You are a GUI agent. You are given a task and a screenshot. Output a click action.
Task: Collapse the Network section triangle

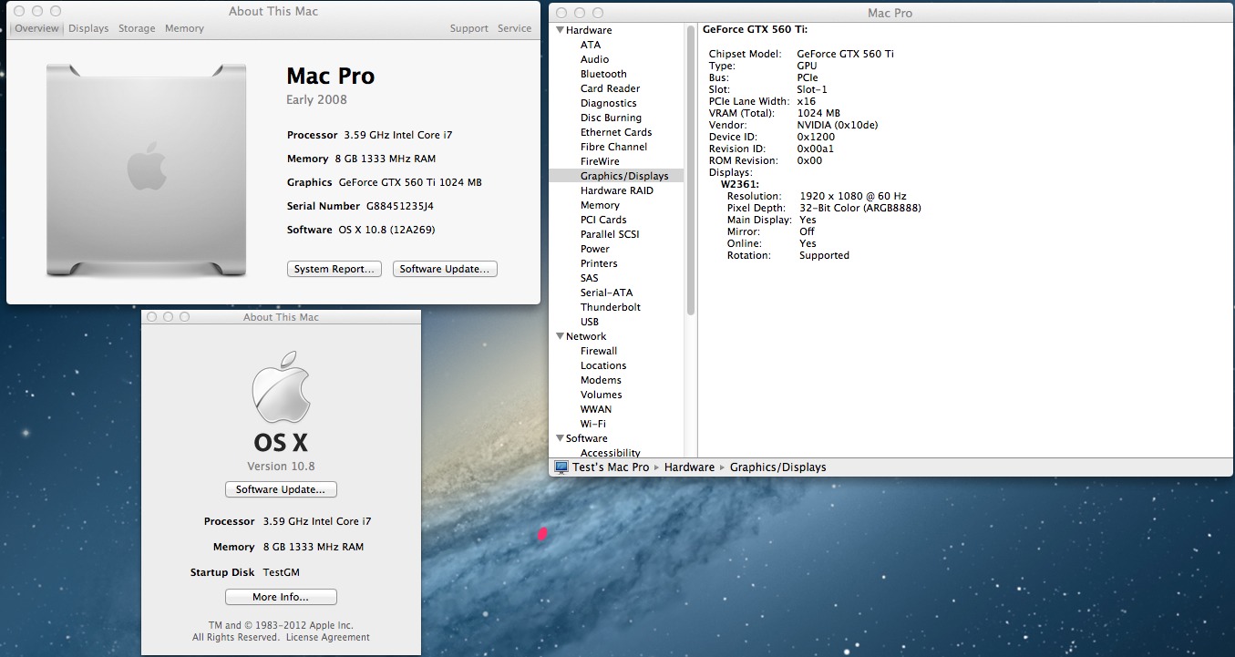(560, 336)
